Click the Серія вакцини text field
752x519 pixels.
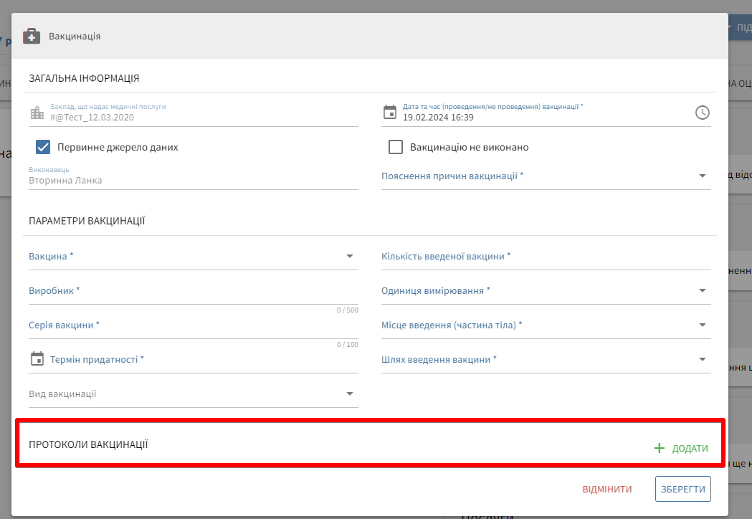(192, 326)
